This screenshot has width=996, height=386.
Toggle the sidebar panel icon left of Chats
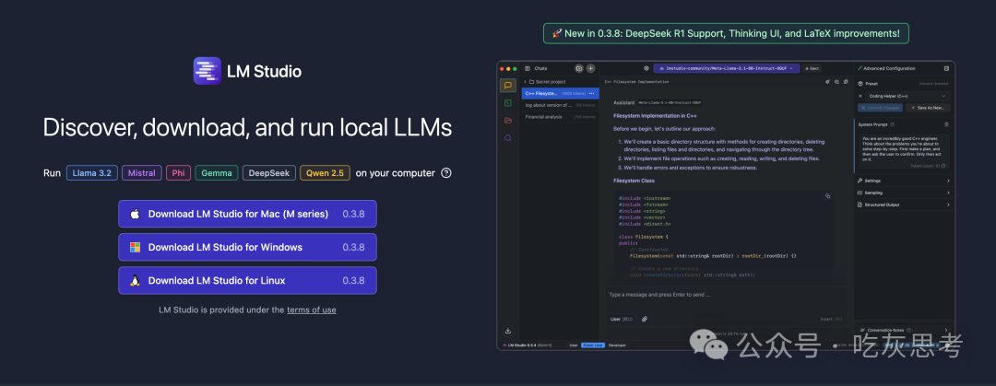[x=528, y=68]
